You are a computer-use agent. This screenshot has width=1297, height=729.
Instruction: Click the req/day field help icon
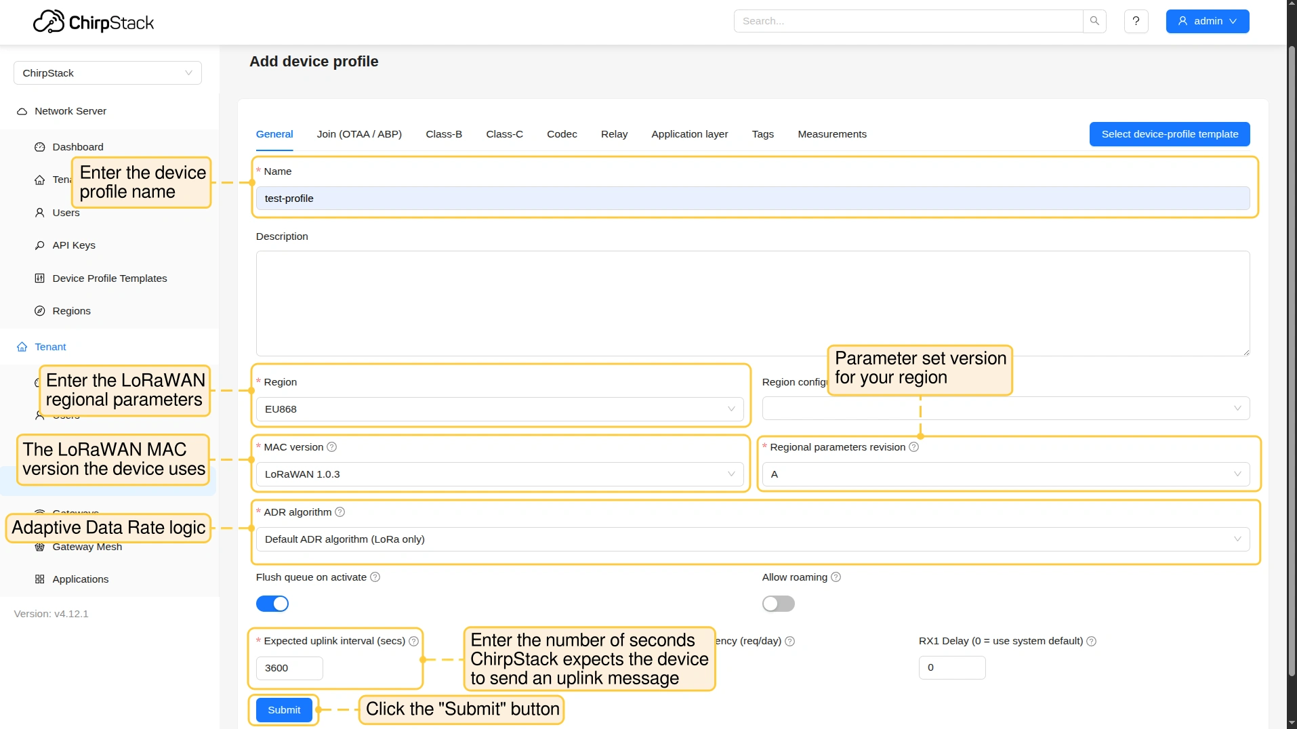789,641
